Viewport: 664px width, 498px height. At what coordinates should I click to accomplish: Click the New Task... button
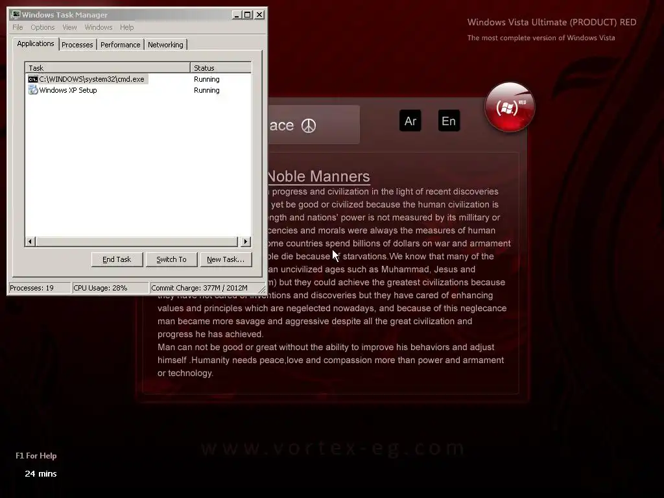pos(226,259)
